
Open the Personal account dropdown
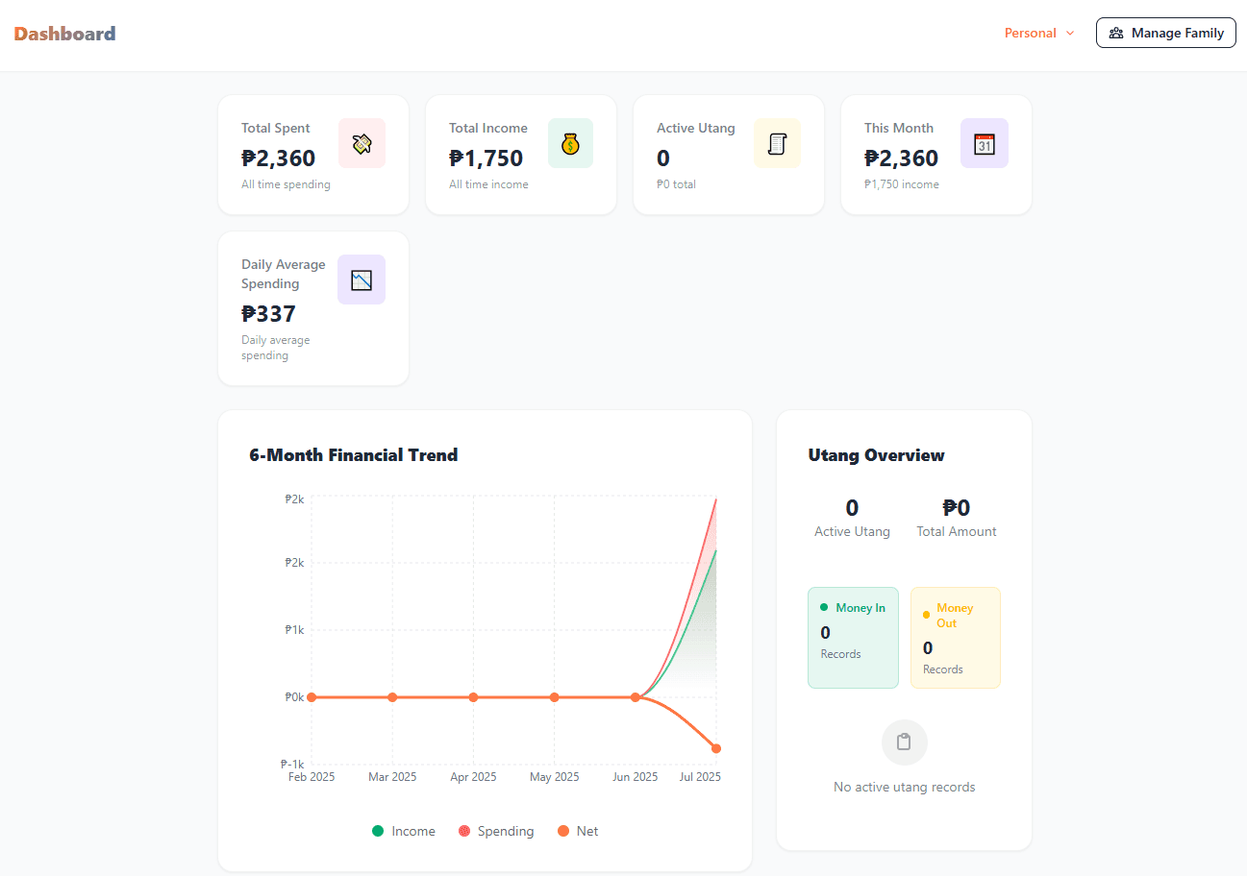click(1031, 32)
